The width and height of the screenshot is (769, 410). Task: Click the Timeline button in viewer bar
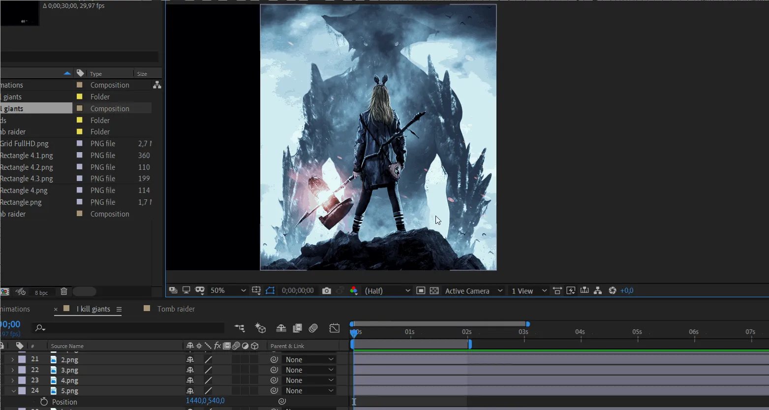click(x=584, y=290)
